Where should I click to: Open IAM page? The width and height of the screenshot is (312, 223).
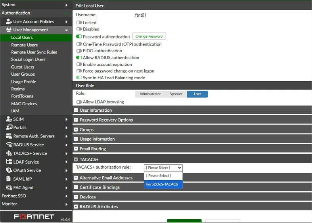[15, 111]
